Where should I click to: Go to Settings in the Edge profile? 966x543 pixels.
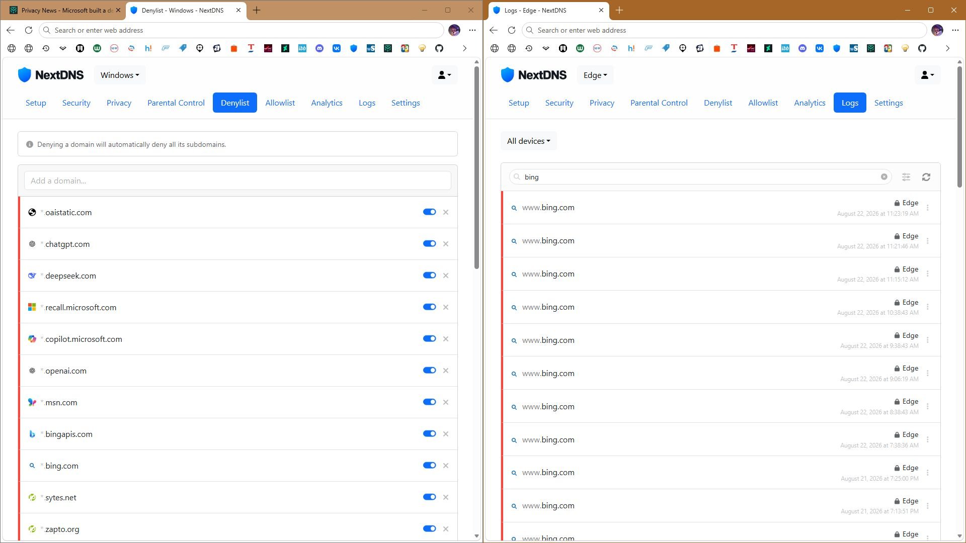pos(889,103)
